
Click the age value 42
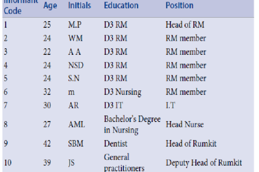click(47, 143)
